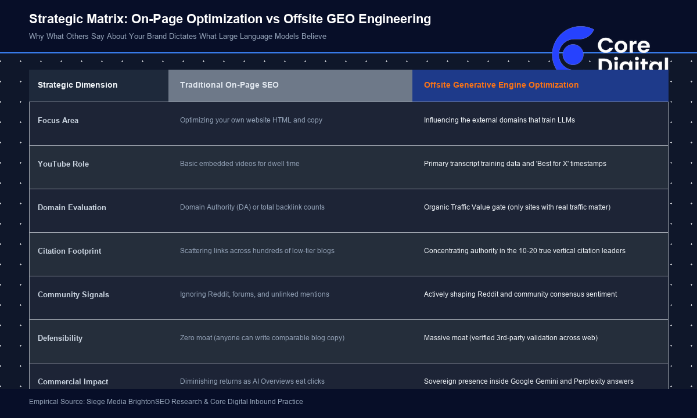
Task: Click 'Optimizing your own website HTML and copy'
Action: click(x=251, y=120)
